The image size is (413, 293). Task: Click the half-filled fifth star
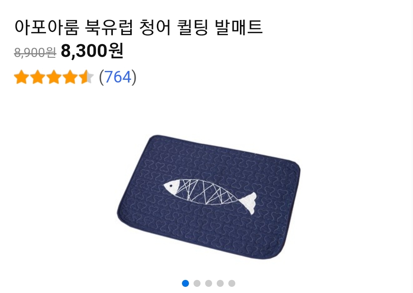(x=86, y=77)
